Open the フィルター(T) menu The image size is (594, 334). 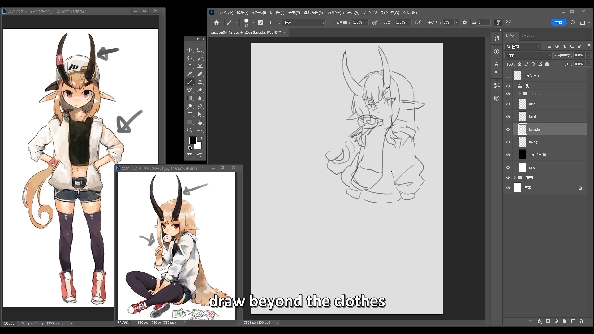[335, 13]
